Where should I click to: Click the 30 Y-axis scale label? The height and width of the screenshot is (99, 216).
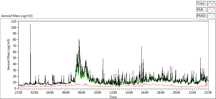(15, 70)
